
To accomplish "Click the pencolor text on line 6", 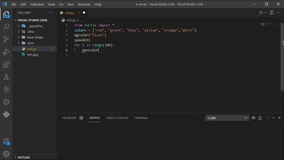I will [91, 50].
